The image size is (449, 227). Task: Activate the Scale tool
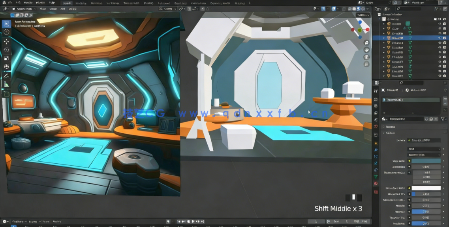6,58
